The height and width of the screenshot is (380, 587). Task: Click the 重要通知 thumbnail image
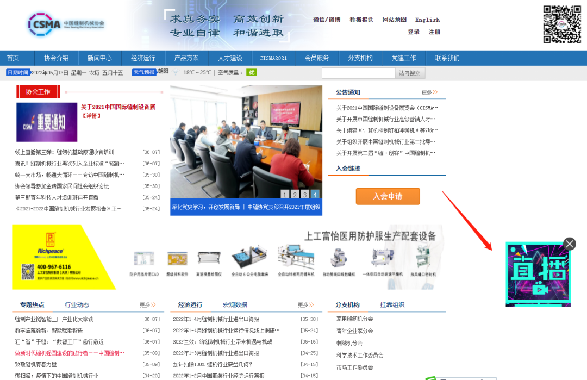(x=47, y=122)
